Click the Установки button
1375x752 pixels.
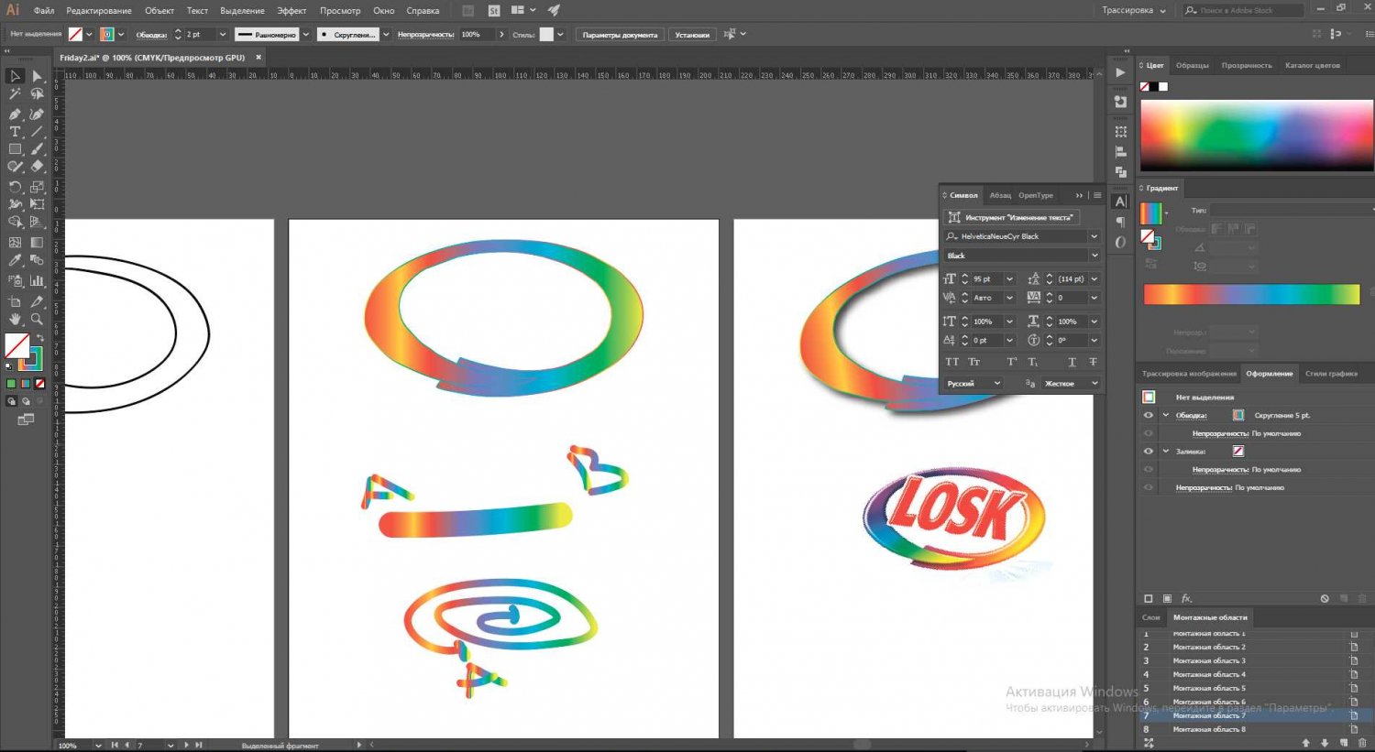(x=692, y=35)
